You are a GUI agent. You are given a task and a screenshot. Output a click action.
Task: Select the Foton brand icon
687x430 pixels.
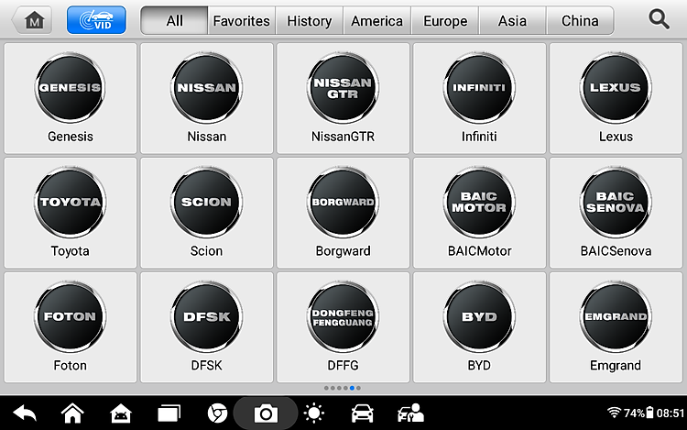71,316
